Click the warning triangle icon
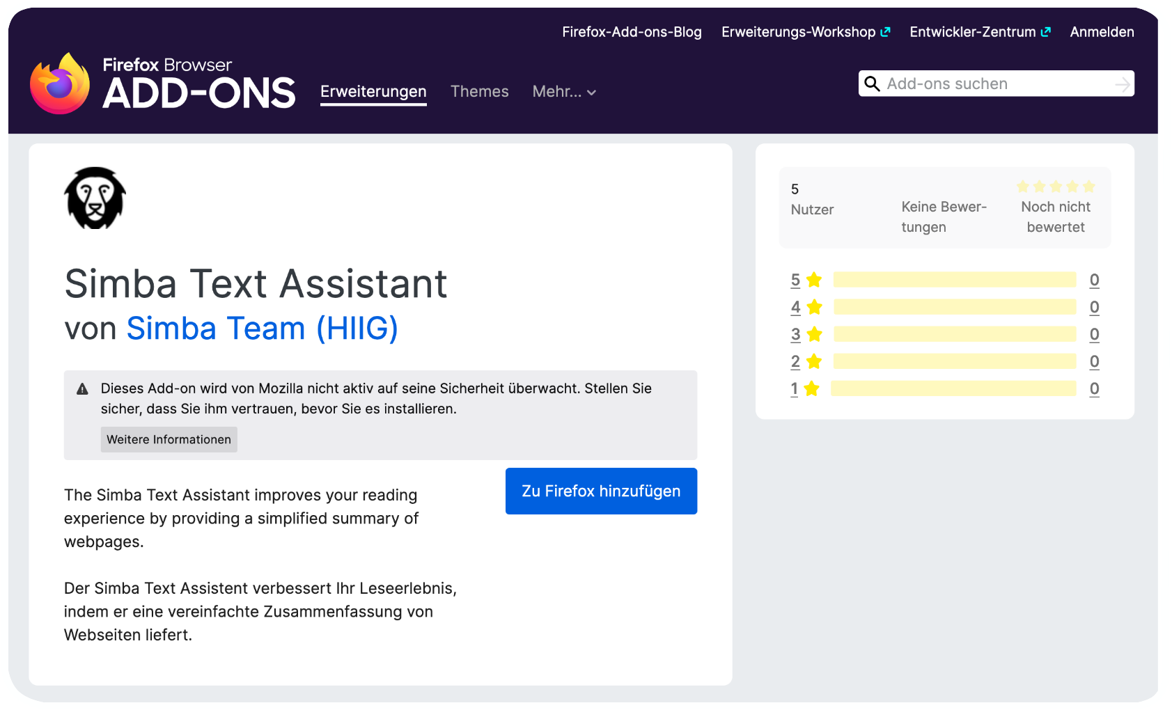Screen dimensions: 1172x710 tap(82, 389)
